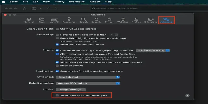Enable Press Tab to highlight each item
This screenshot has width=208, height=104.
pos(57,38)
